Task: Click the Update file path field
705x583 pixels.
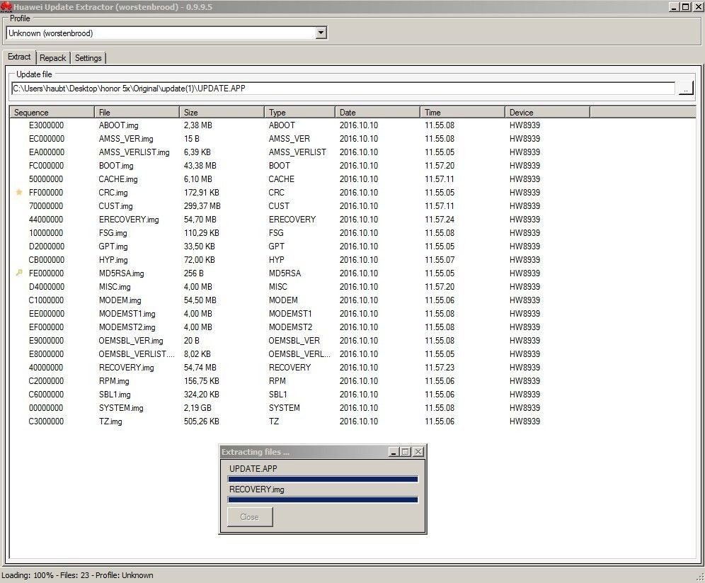Action: click(343, 89)
